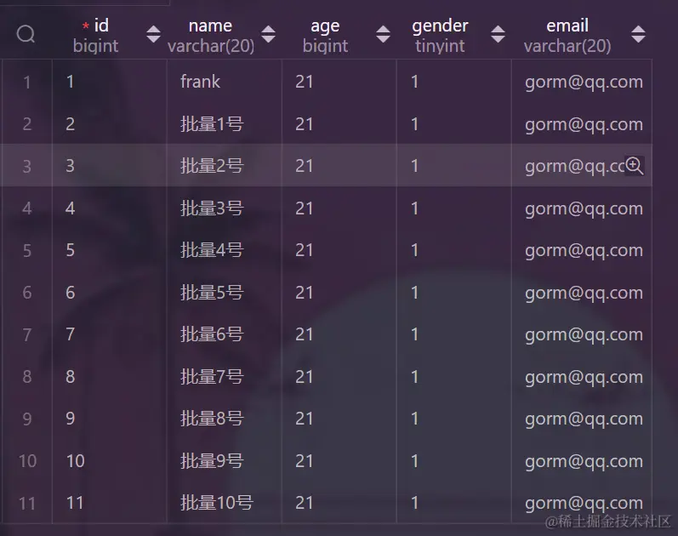Click zoom-in icon on row 3 email
The width and height of the screenshot is (678, 536).
[x=635, y=166]
